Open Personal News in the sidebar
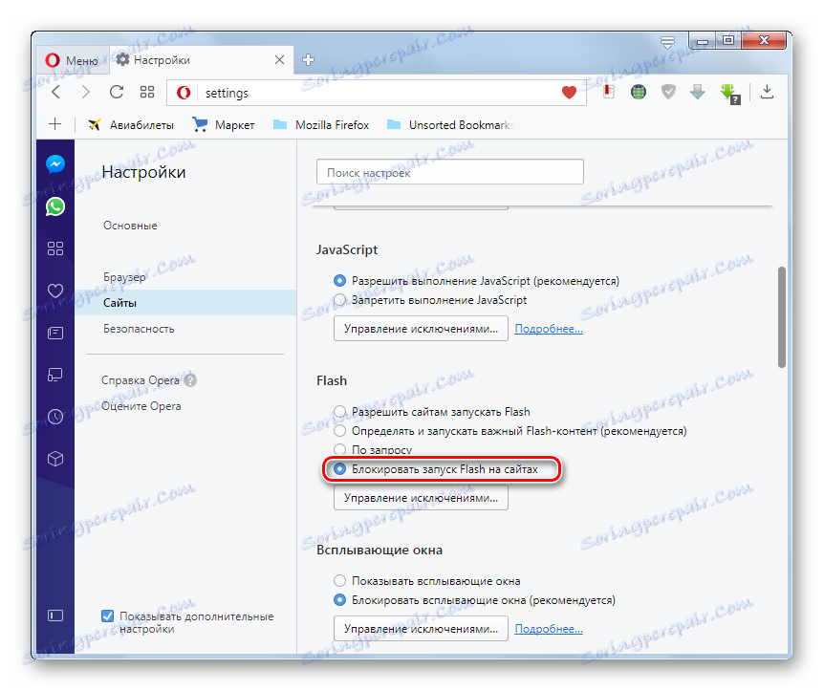 (x=54, y=333)
